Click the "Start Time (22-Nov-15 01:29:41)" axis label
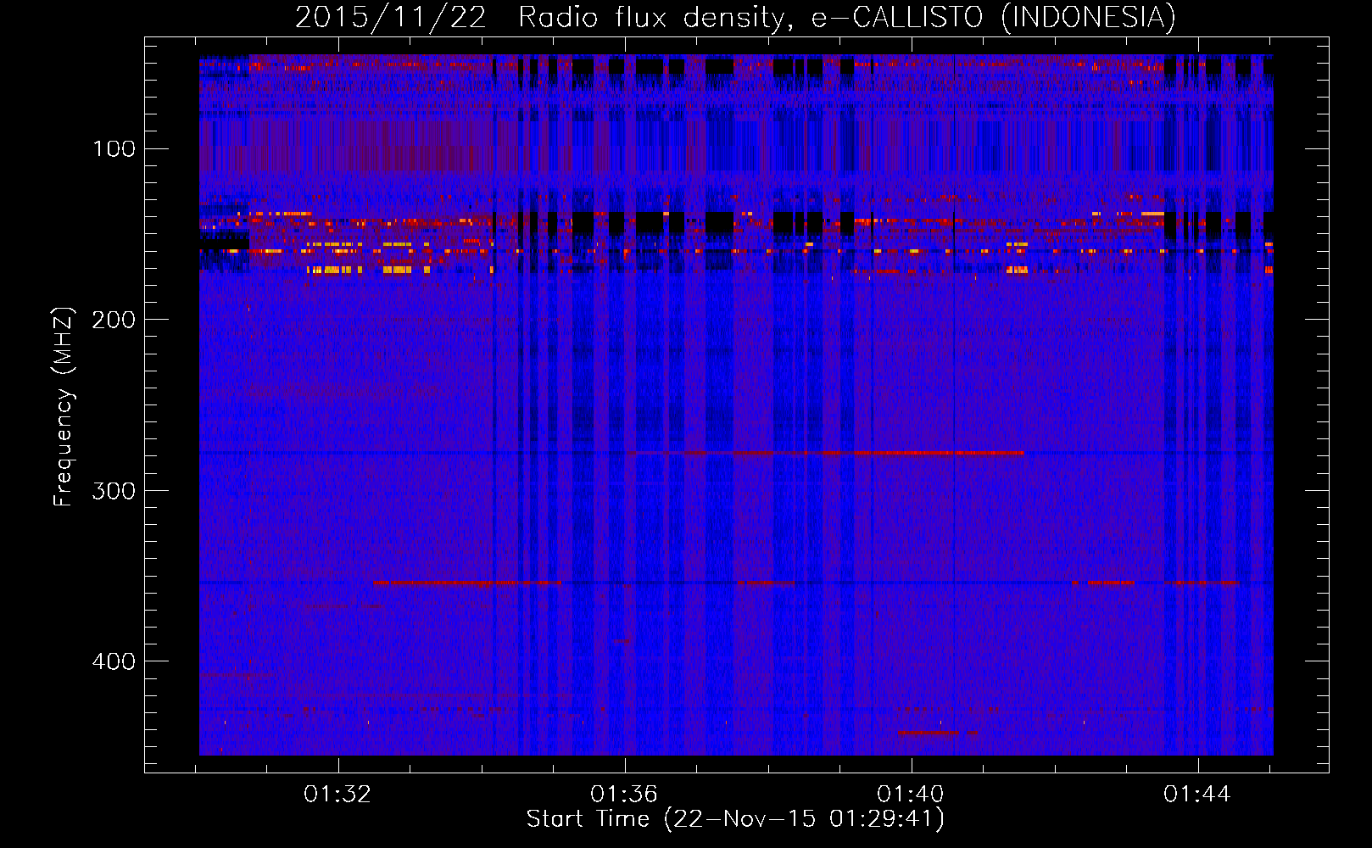The width and height of the screenshot is (1372, 848). point(735,819)
